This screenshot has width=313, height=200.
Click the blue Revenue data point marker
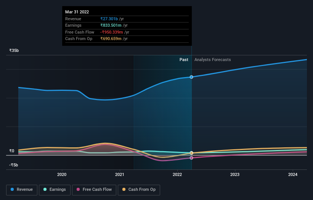point(191,77)
